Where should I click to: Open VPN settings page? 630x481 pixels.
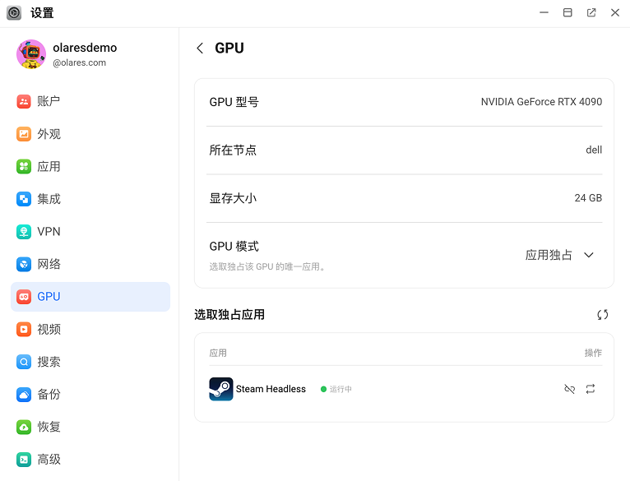[x=90, y=232]
